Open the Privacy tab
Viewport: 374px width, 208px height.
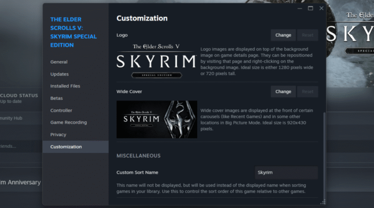[x=75, y=135]
